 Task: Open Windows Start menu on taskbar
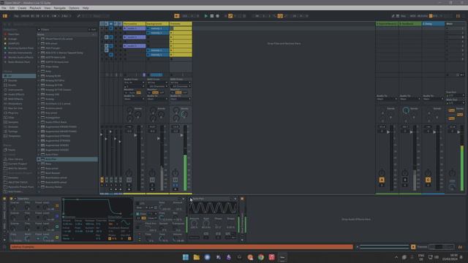pyautogui.click(x=185, y=257)
